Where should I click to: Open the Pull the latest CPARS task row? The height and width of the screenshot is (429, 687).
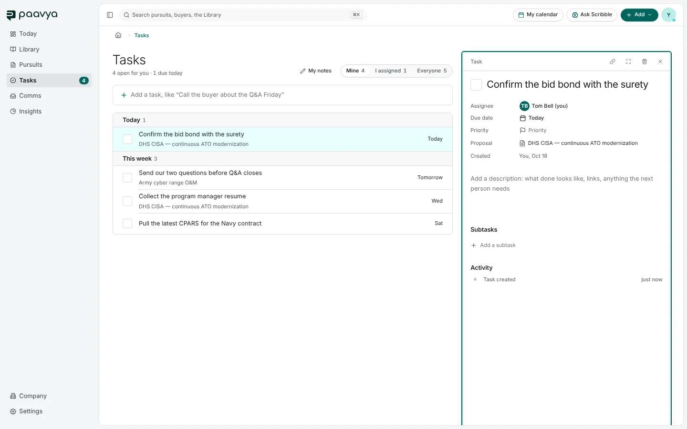click(x=282, y=224)
